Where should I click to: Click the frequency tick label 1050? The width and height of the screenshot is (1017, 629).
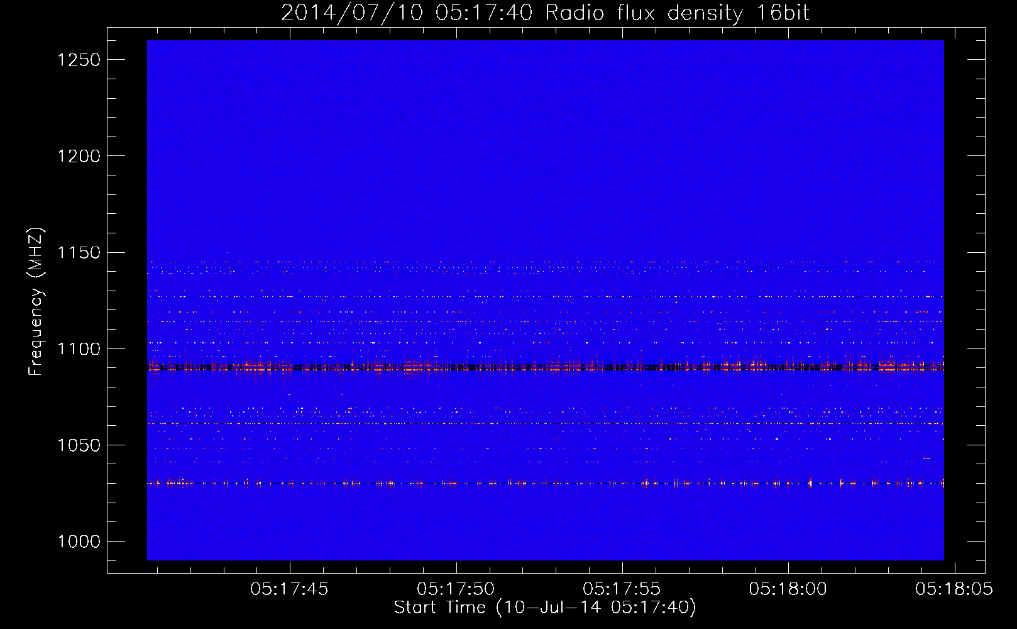point(79,445)
